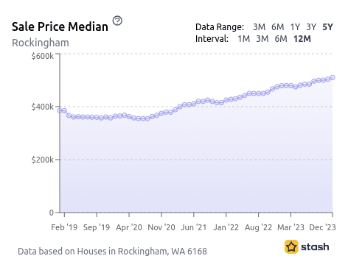Click the first data point of the chart

pyautogui.click(x=60, y=110)
